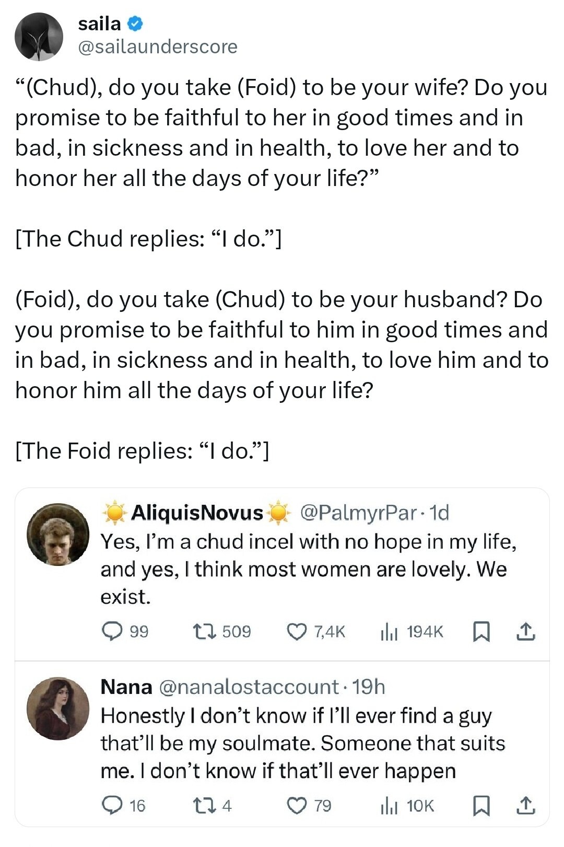The height and width of the screenshot is (847, 564).
Task: View analytics for 194K views tweet
Action: (x=389, y=632)
